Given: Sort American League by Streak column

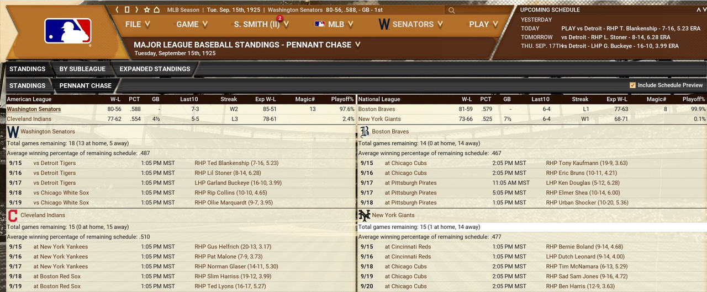Looking at the screenshot, I should [229, 99].
